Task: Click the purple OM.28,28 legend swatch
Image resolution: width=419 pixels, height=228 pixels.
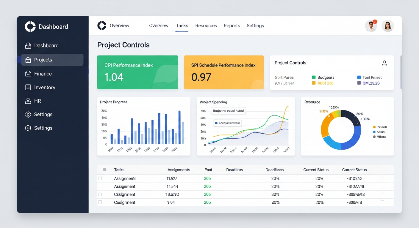Action: tap(359, 83)
